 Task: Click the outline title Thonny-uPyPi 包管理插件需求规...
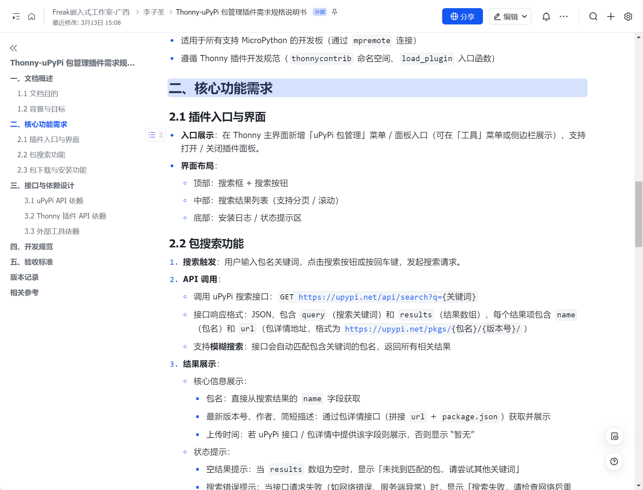pyautogui.click(x=72, y=63)
